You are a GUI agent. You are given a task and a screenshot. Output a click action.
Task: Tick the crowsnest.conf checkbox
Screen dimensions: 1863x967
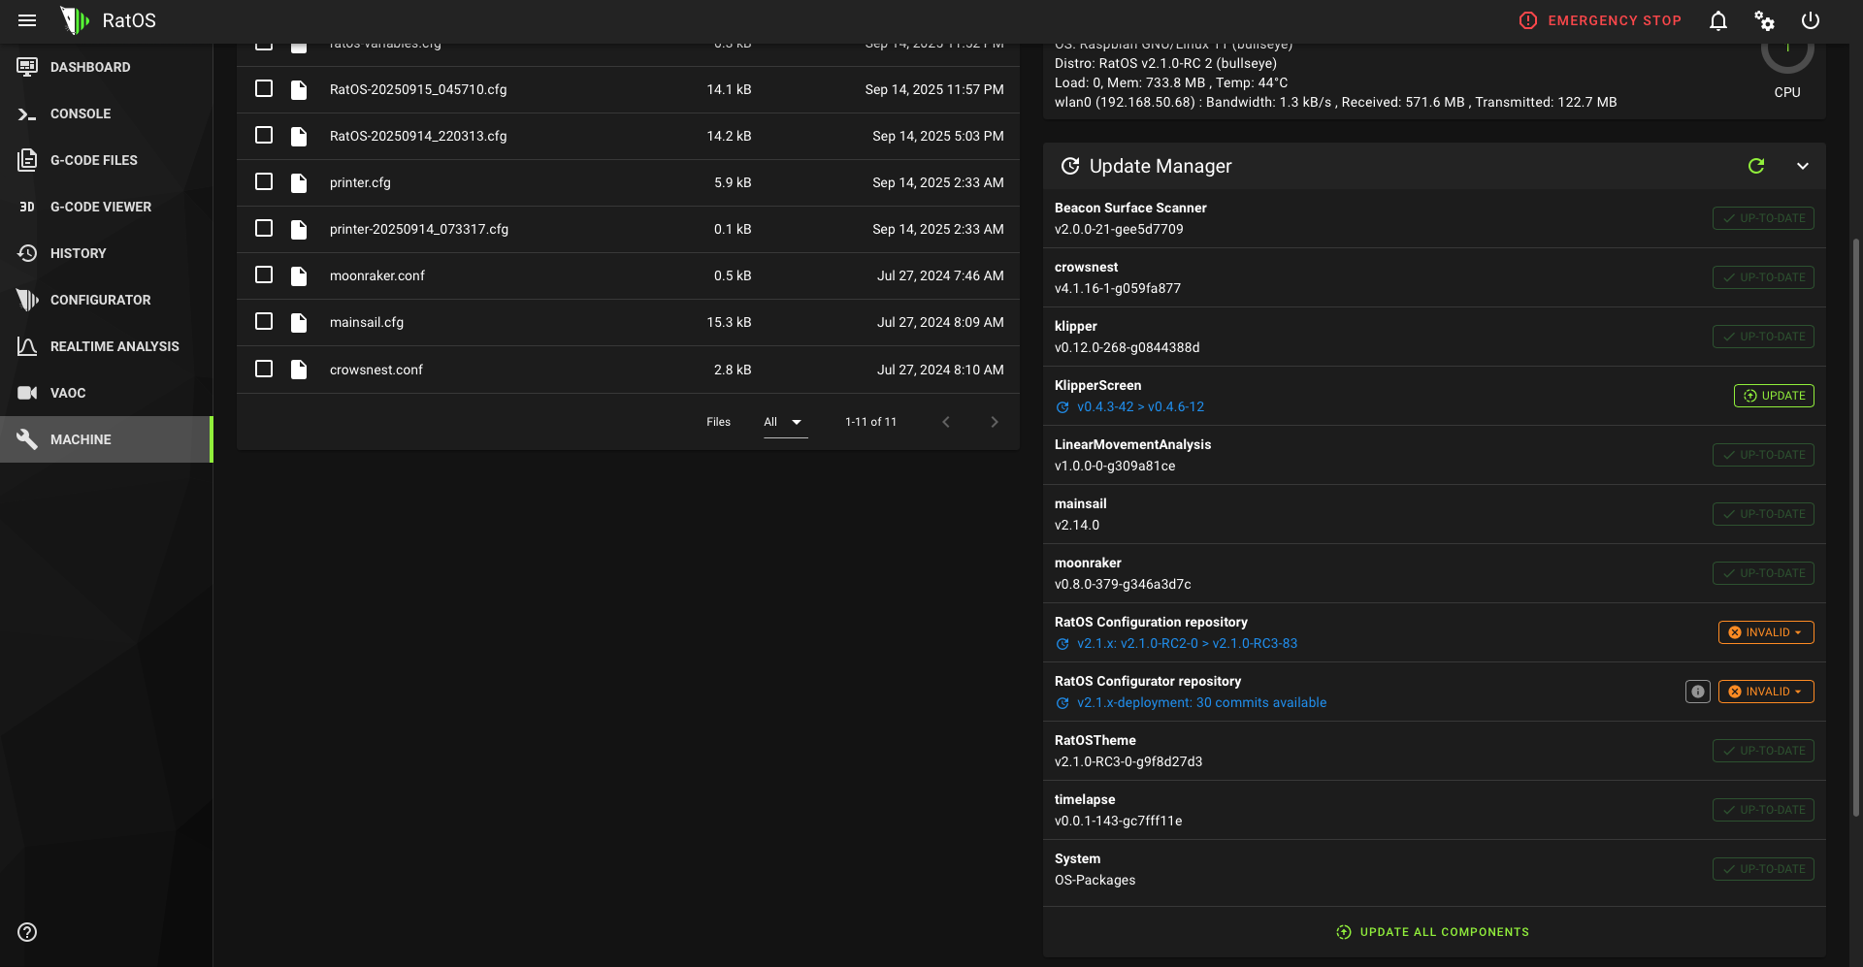point(264,369)
